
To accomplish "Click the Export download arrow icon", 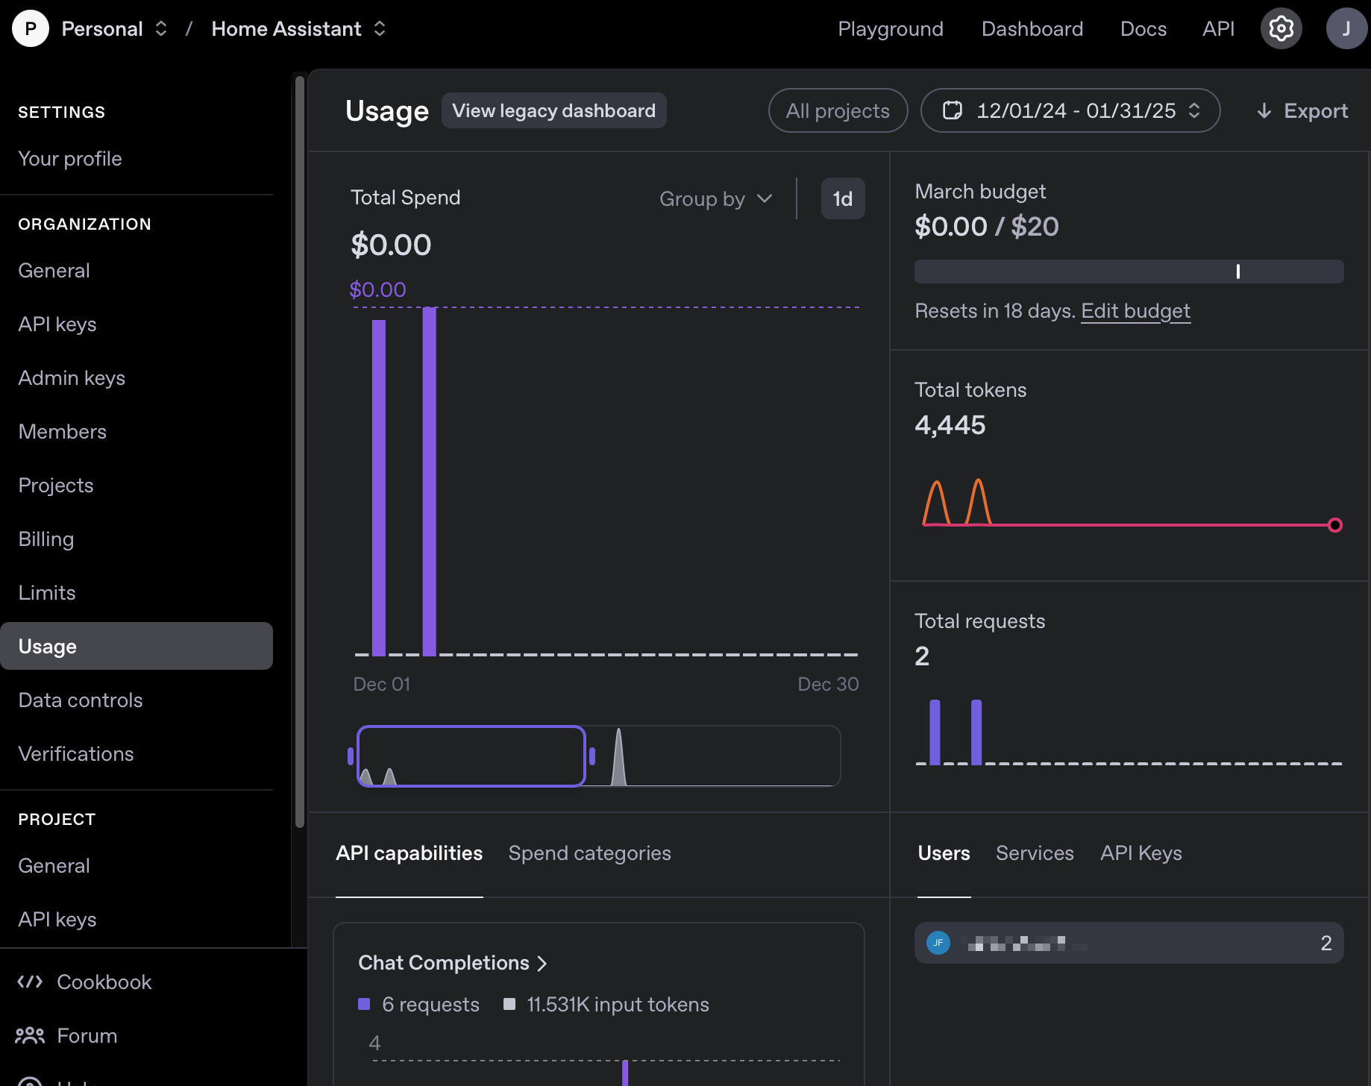I will (1264, 110).
